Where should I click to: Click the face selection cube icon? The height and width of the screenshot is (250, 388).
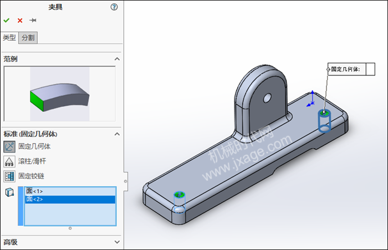point(9,192)
